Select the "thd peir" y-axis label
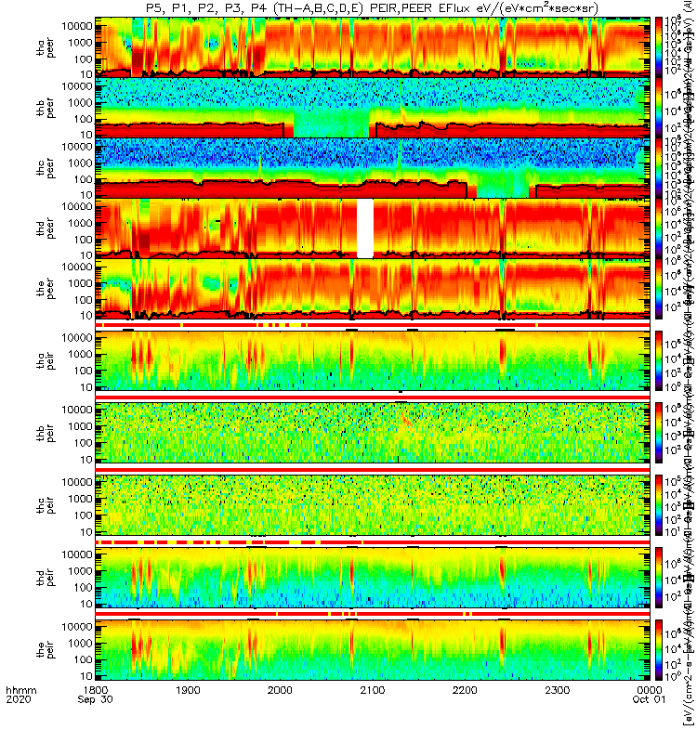The height and width of the screenshot is (743, 697). pyautogui.click(x=46, y=578)
